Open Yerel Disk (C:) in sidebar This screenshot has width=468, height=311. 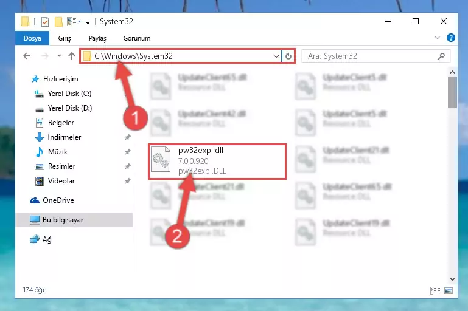click(69, 94)
